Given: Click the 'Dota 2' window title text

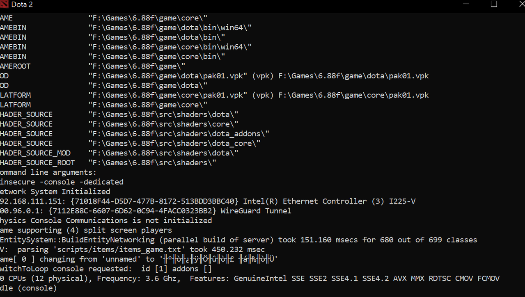Looking at the screenshot, I should coord(22,5).
